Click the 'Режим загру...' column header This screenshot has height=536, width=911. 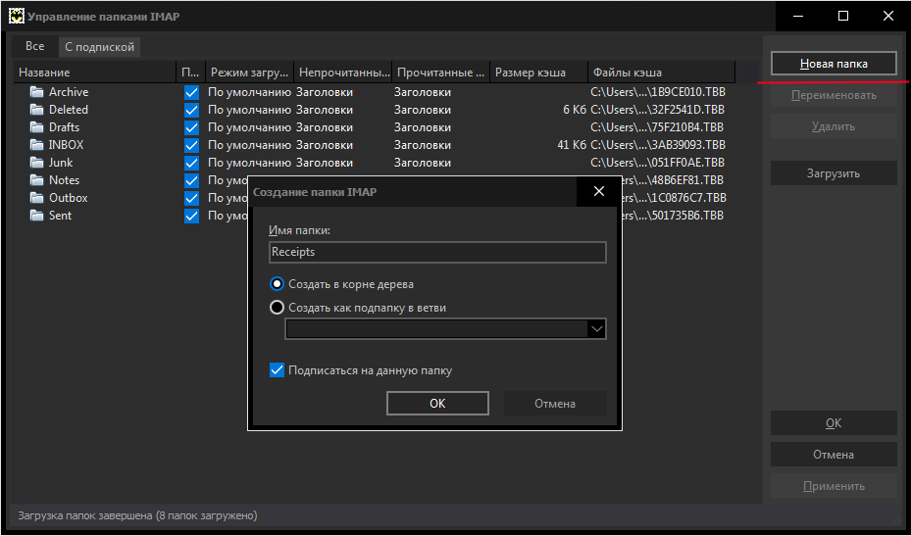249,73
